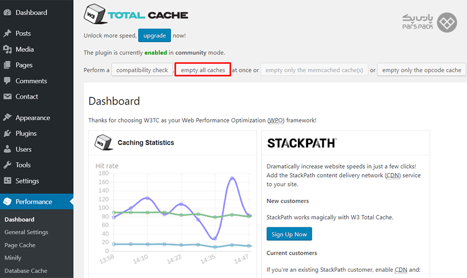Viewport: 467px width, 278px height.
Task: Click the Hit rate chart label
Action: (107, 166)
